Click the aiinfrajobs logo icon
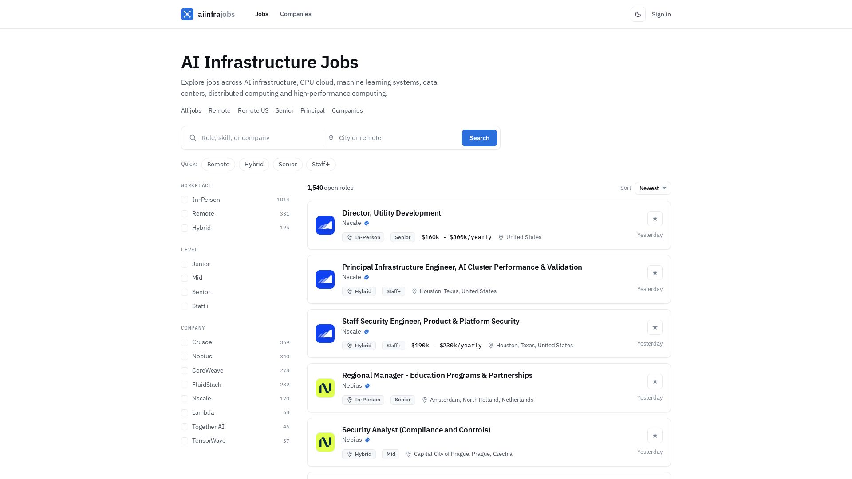 pos(187,14)
